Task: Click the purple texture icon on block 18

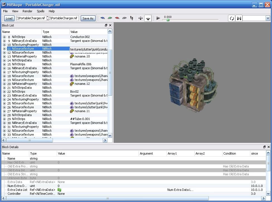Action: [72, 76]
